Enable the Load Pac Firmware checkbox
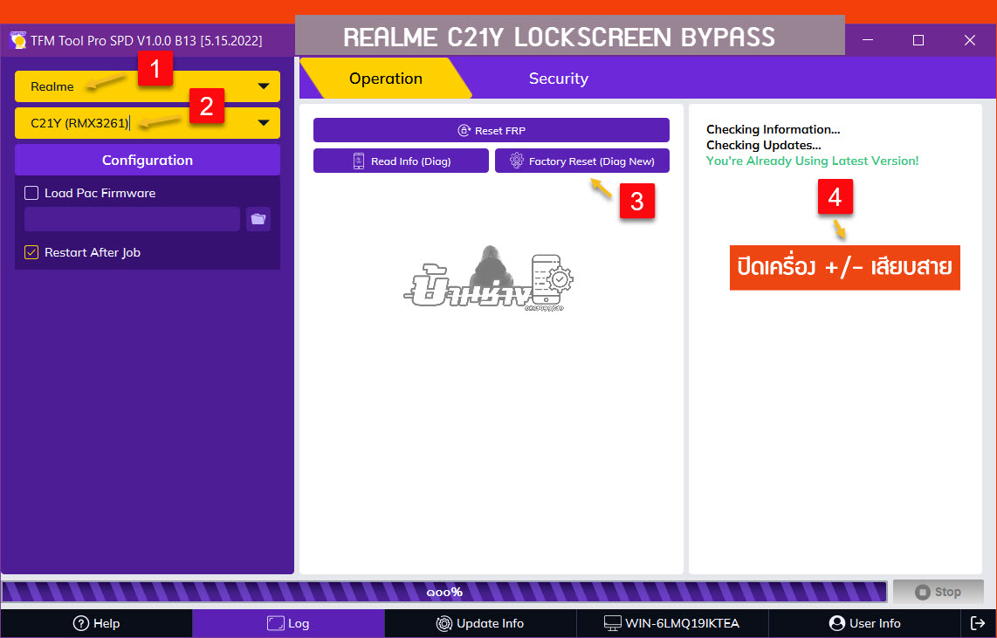Viewport: 997px width, 638px height. (31, 193)
